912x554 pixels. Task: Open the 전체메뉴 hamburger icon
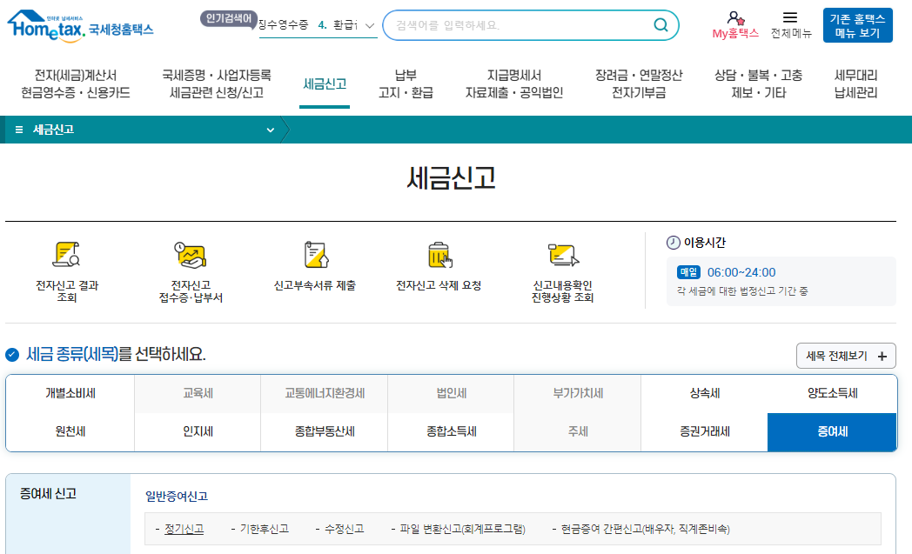[x=790, y=18]
